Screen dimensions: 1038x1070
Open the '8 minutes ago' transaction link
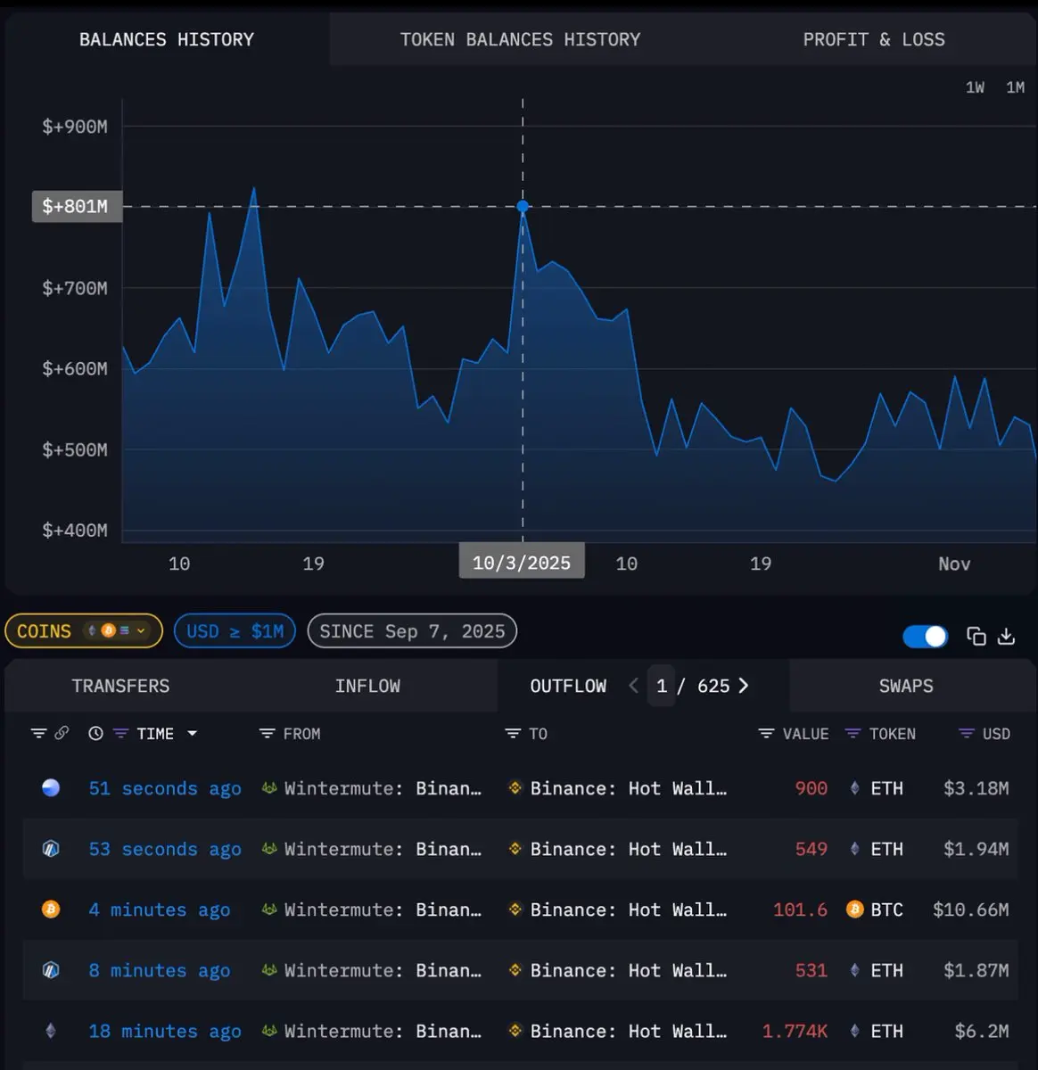pos(160,970)
